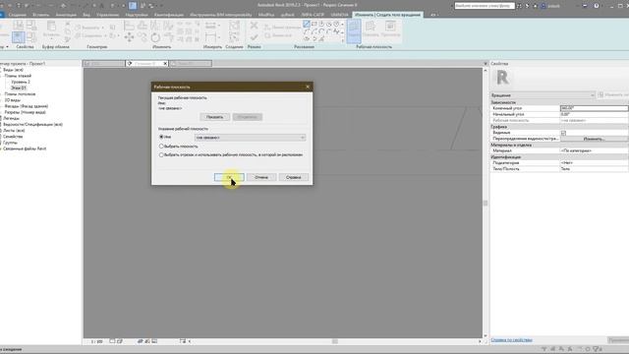The width and height of the screenshot is (629, 354).
Task: Click the Rotate tool icon
Action: (x=155, y=37)
